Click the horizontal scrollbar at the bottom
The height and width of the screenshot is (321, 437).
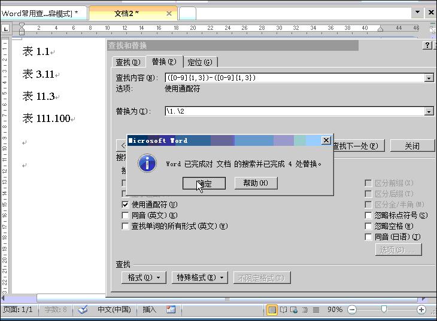pos(227,298)
